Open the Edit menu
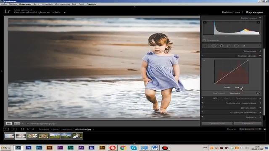The image size is (269, 151). click(13, 4)
